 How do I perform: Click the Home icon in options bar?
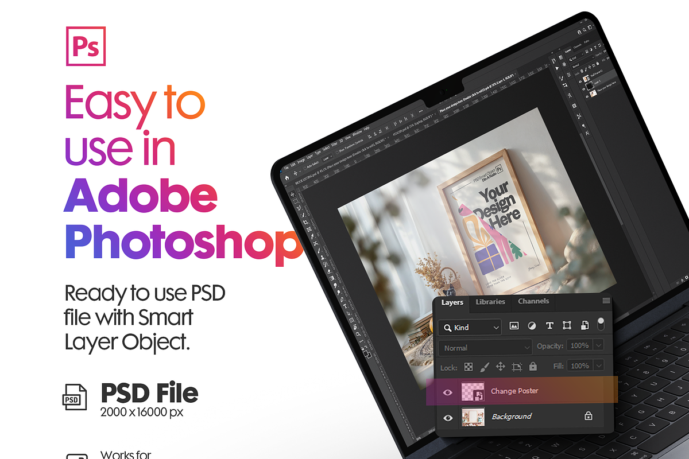click(x=287, y=178)
